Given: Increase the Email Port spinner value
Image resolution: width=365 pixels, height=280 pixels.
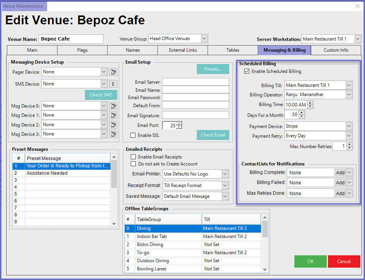Looking at the screenshot, I should pyautogui.click(x=179, y=123).
